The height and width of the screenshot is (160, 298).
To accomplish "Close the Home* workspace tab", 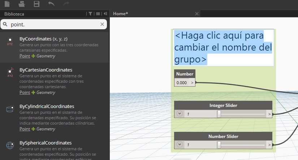I will [x=196, y=14].
